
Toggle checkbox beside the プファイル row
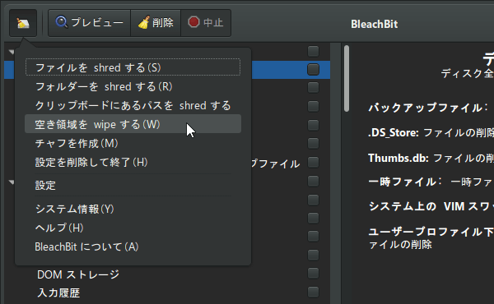click(x=313, y=162)
